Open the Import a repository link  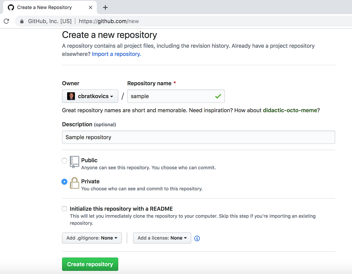coord(116,54)
